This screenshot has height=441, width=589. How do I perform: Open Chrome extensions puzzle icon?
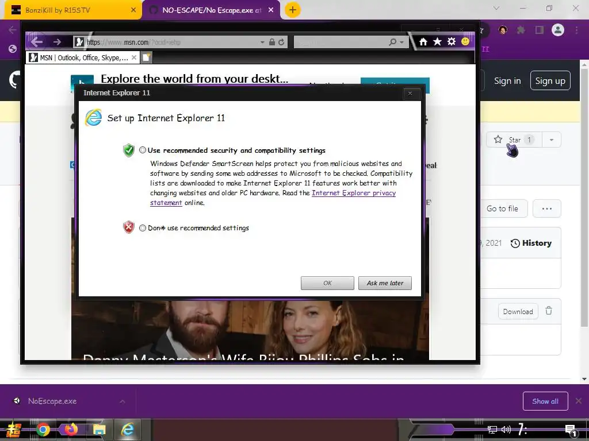click(521, 30)
